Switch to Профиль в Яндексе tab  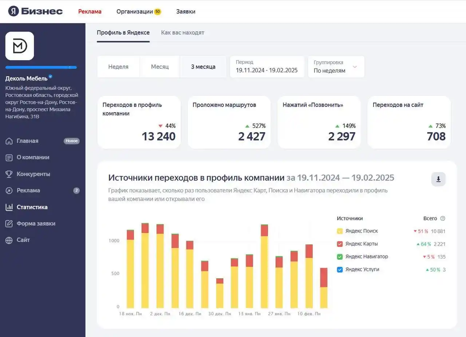(x=123, y=33)
